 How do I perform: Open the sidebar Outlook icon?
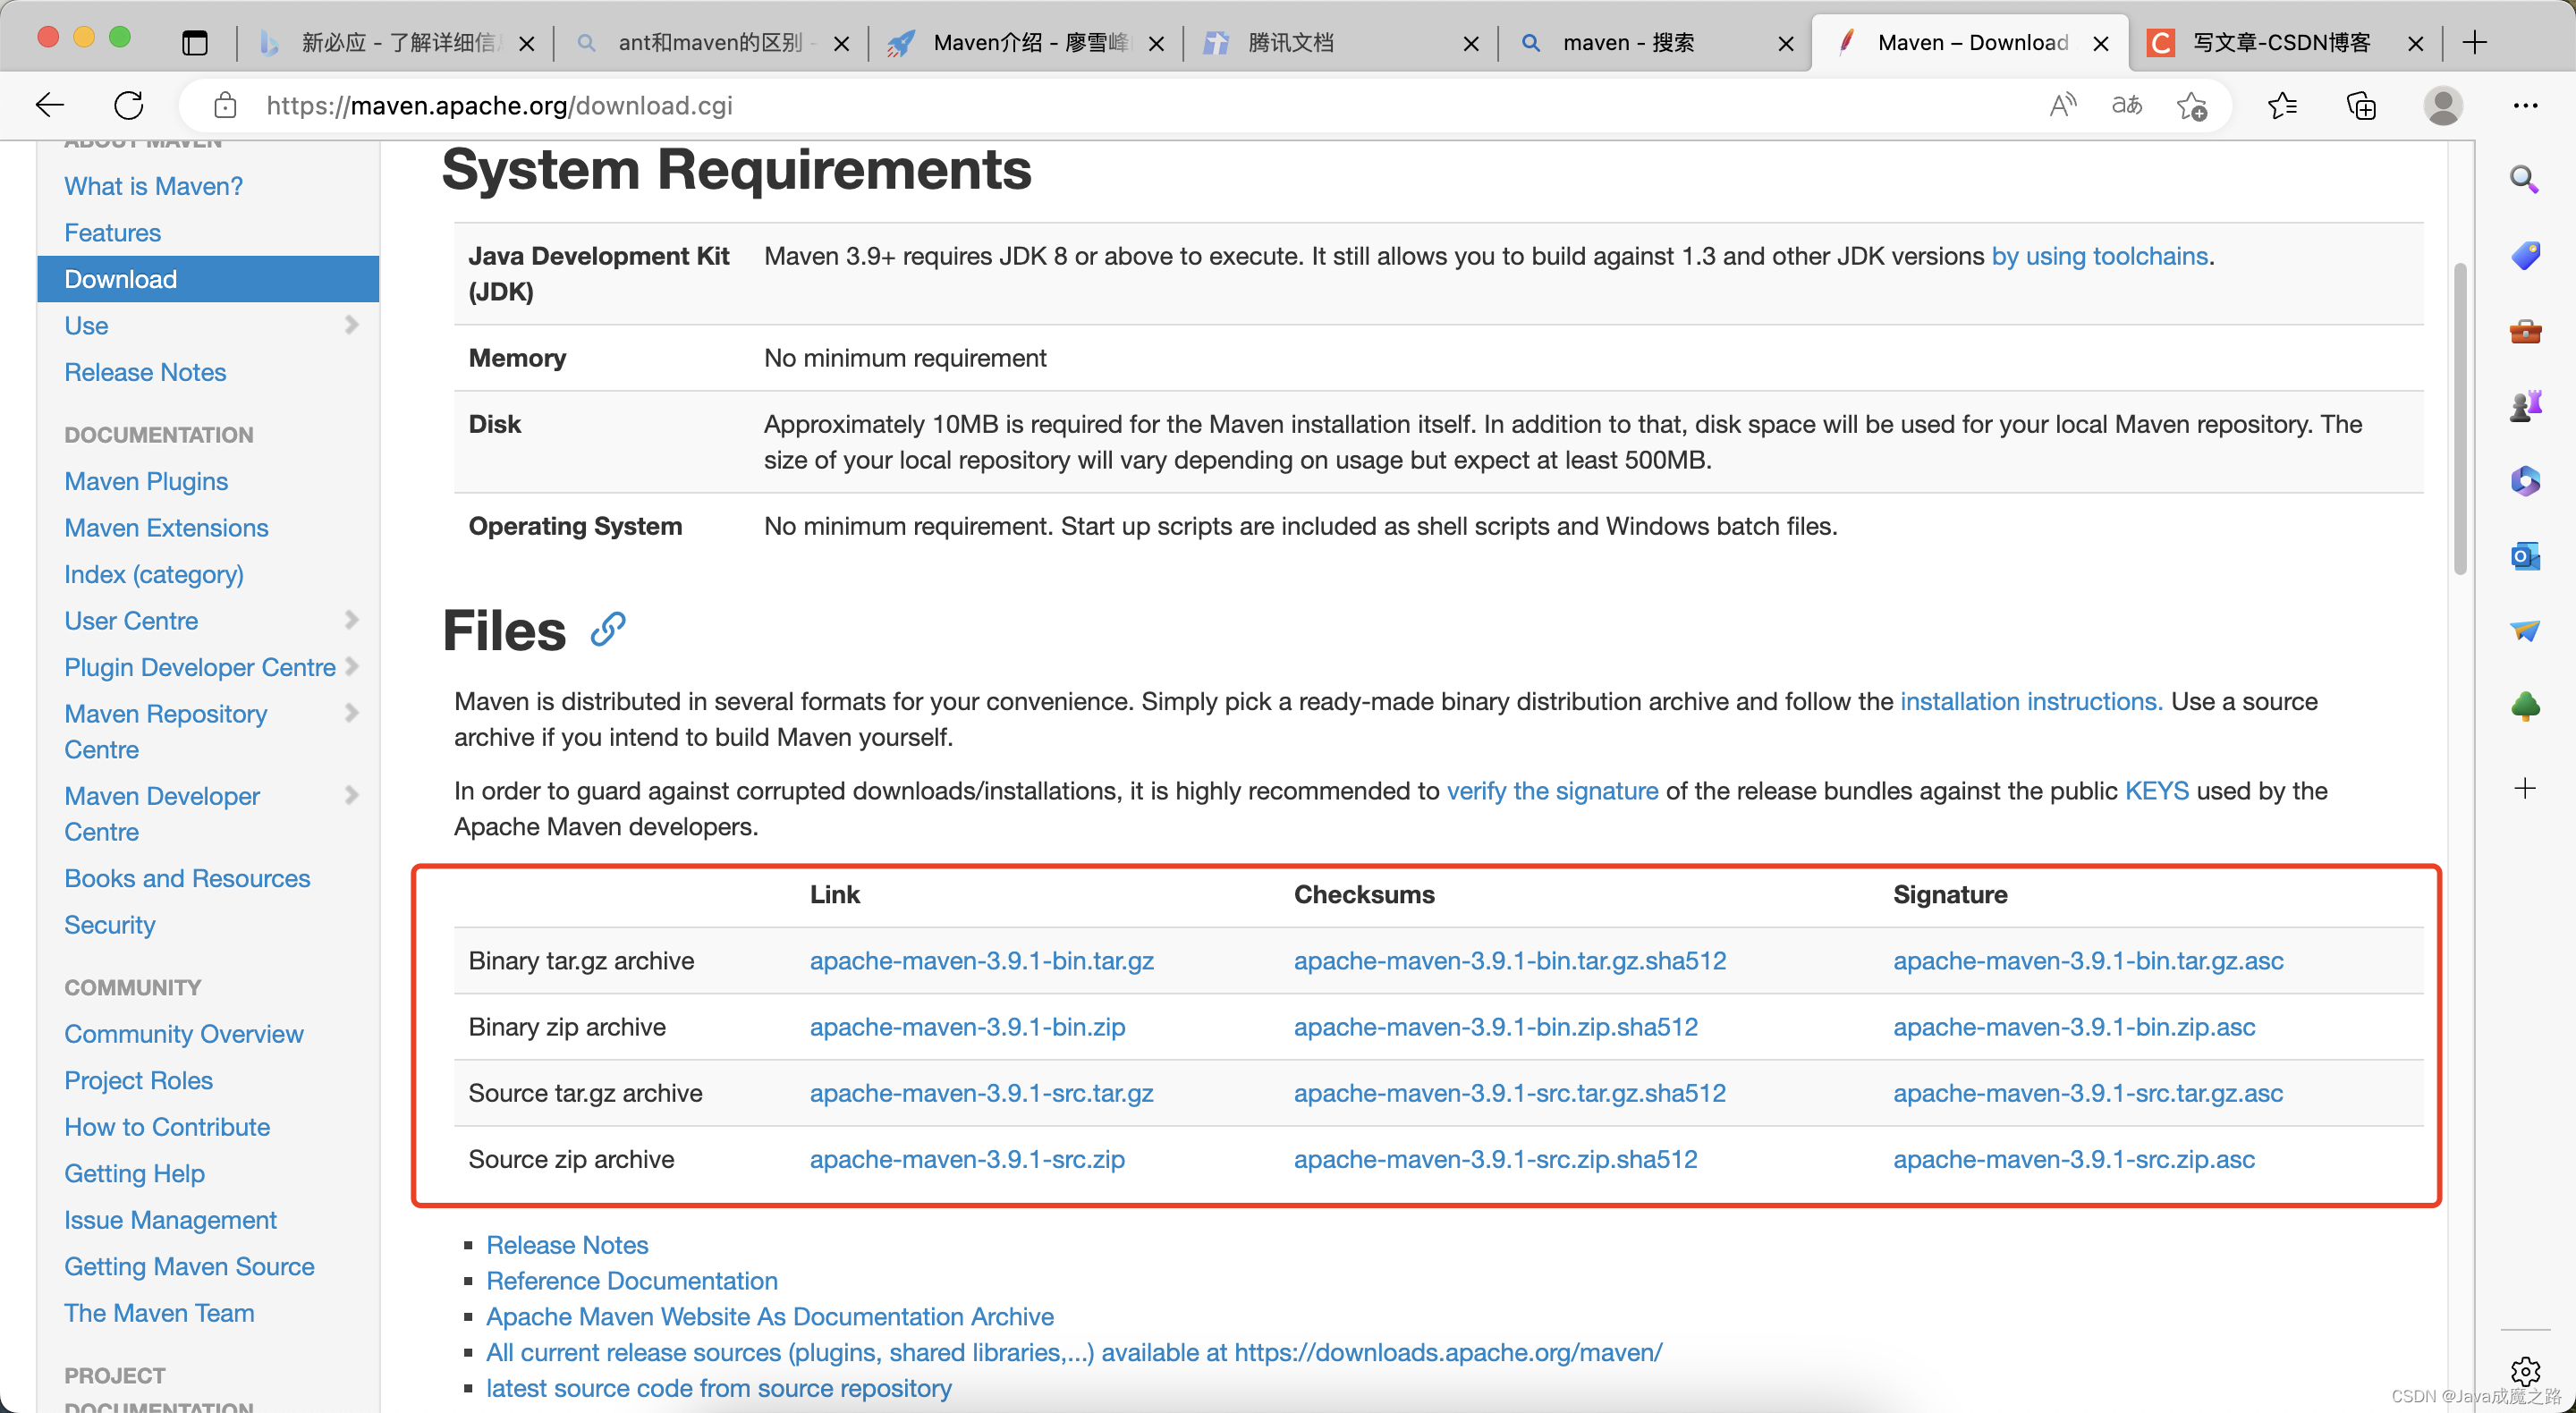[x=2525, y=556]
